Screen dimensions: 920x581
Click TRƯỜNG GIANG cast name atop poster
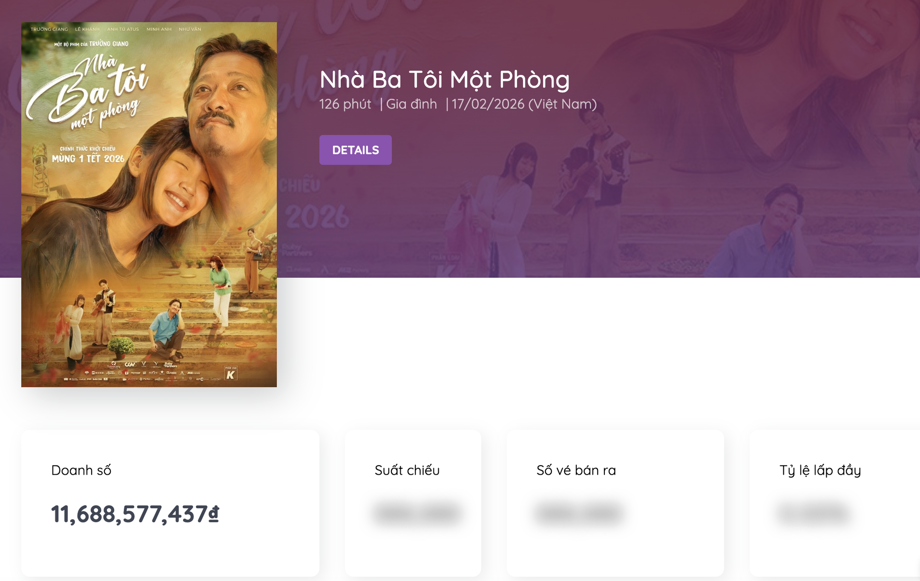(49, 29)
